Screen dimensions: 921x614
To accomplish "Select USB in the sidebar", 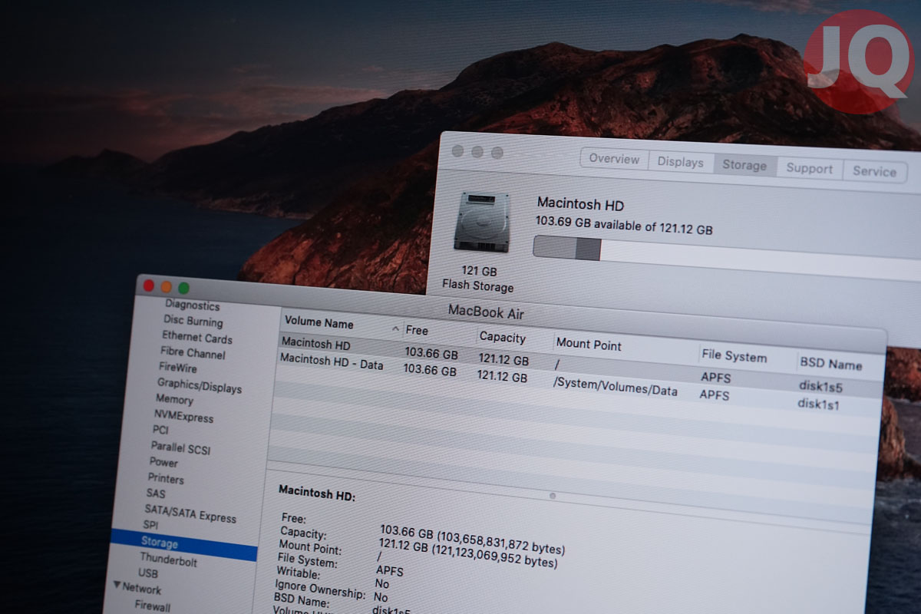I will point(148,573).
